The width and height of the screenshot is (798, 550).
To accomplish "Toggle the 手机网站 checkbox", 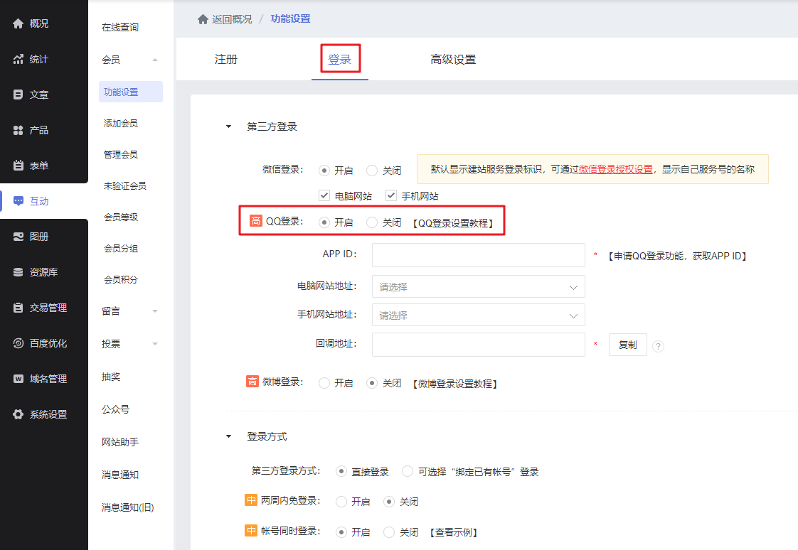I will (x=391, y=195).
